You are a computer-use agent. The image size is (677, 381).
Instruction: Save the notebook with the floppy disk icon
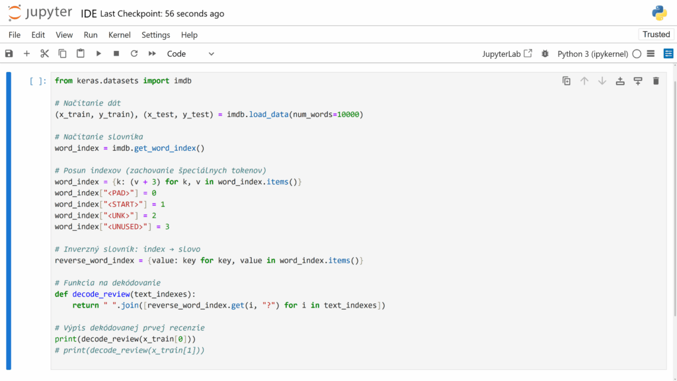click(x=9, y=54)
